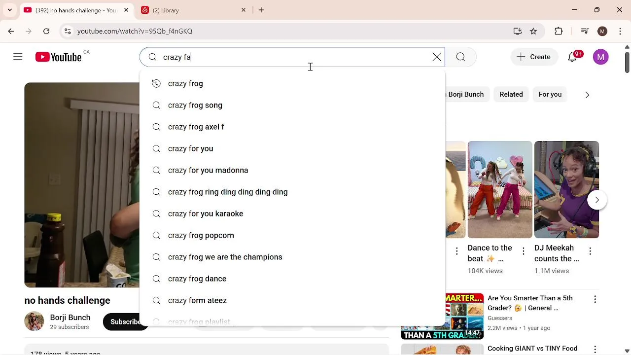Open Are You Smarter Than a 5th Grader video
The width and height of the screenshot is (631, 355).
point(530,303)
